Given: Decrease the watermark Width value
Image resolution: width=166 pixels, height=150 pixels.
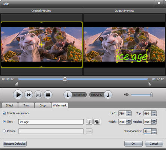Looking at the screenshot, I should [129, 123].
